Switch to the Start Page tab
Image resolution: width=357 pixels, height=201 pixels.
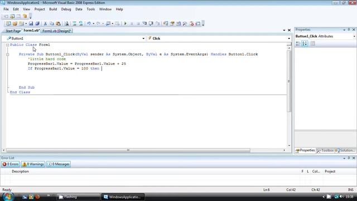click(13, 31)
